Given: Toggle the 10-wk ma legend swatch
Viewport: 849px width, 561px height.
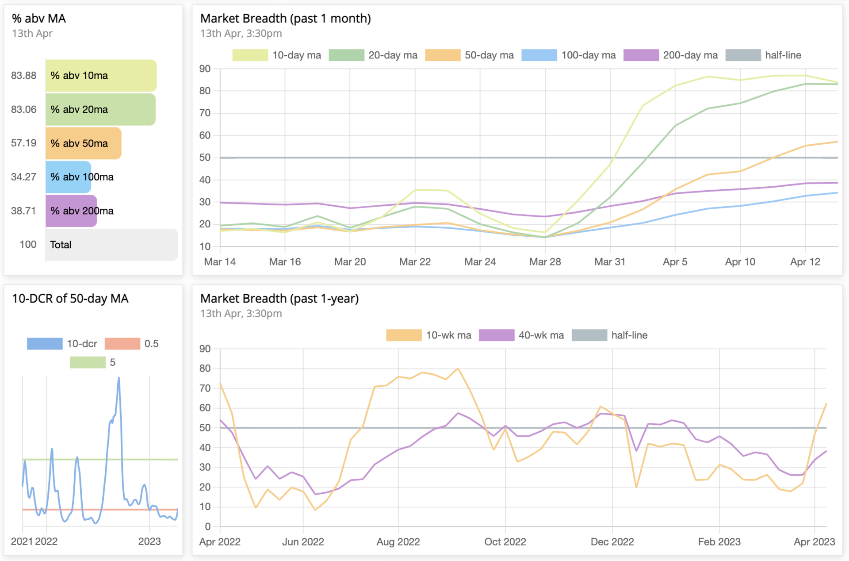Looking at the screenshot, I should [x=404, y=335].
